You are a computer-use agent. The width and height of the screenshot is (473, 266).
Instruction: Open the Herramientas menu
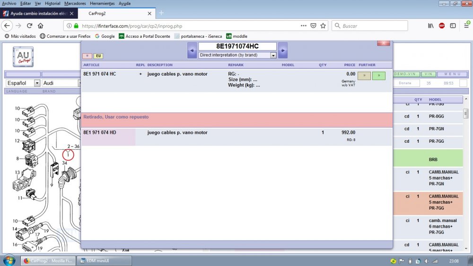pyautogui.click(x=102, y=3)
